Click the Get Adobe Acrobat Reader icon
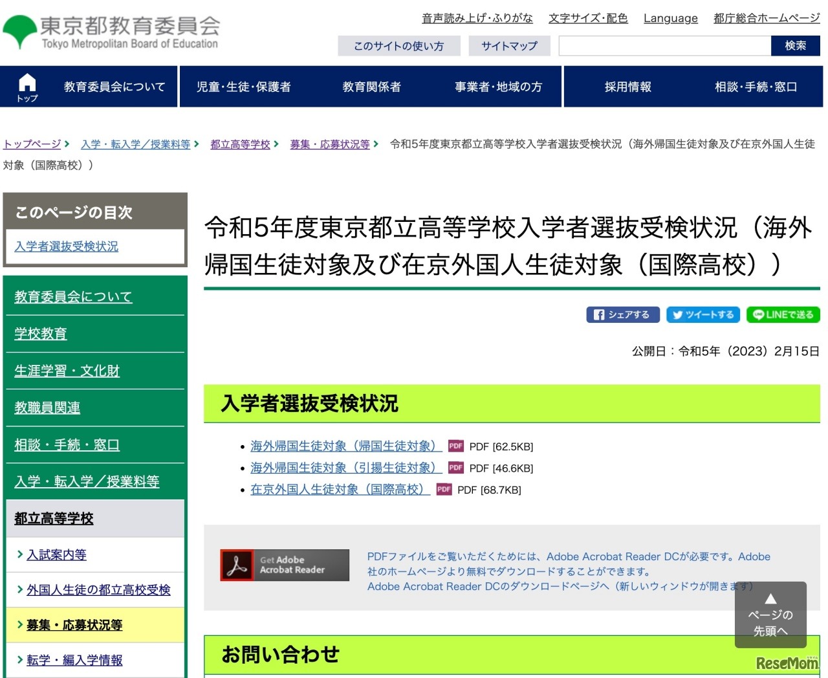The height and width of the screenshot is (678, 828). tap(285, 564)
